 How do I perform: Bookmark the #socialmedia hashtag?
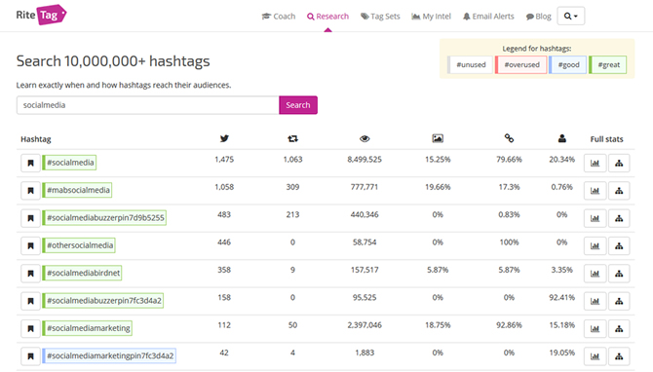coord(30,163)
